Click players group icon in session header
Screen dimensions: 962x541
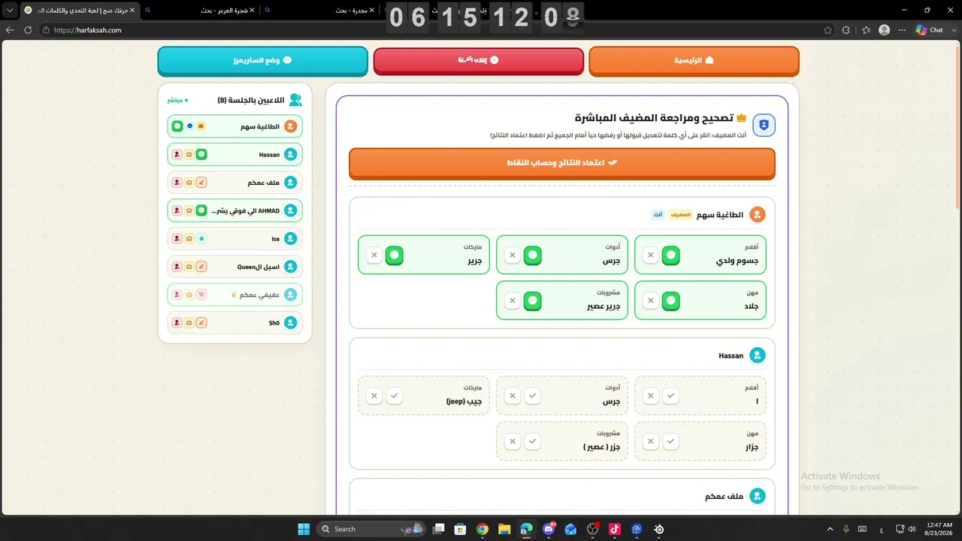click(x=295, y=100)
